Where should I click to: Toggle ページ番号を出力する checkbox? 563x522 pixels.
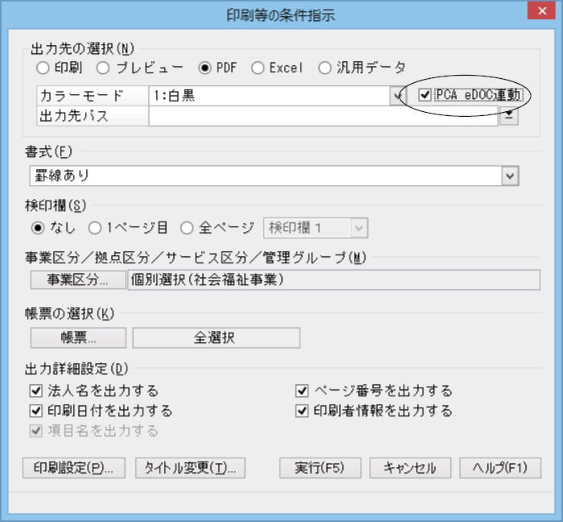tap(302, 391)
